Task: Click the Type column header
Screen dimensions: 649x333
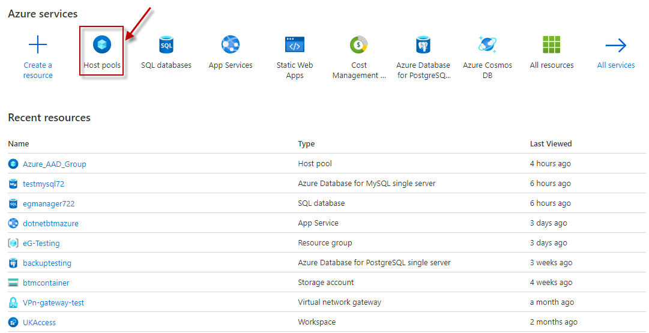Action: [306, 143]
